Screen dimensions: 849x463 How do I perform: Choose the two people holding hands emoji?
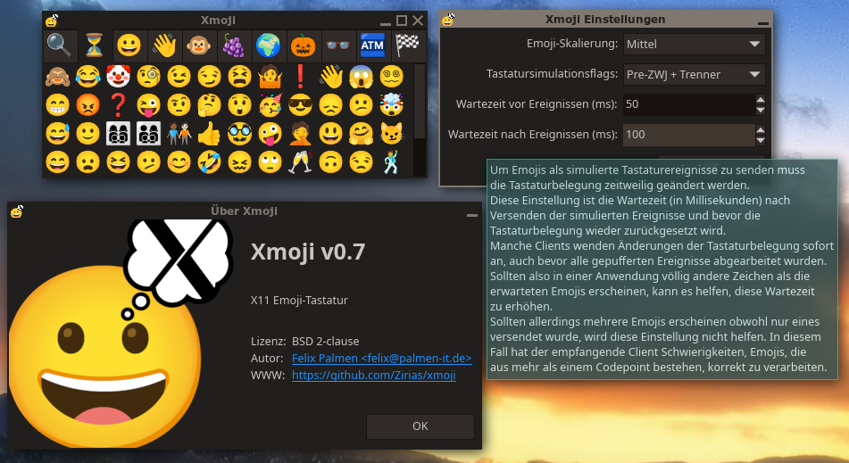click(179, 133)
